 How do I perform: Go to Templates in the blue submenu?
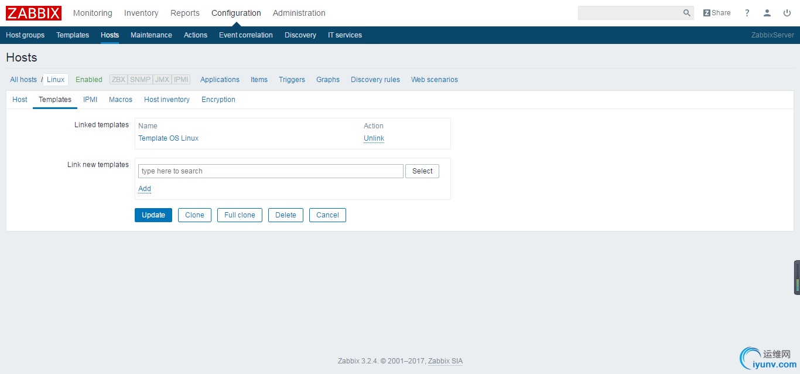pos(73,35)
